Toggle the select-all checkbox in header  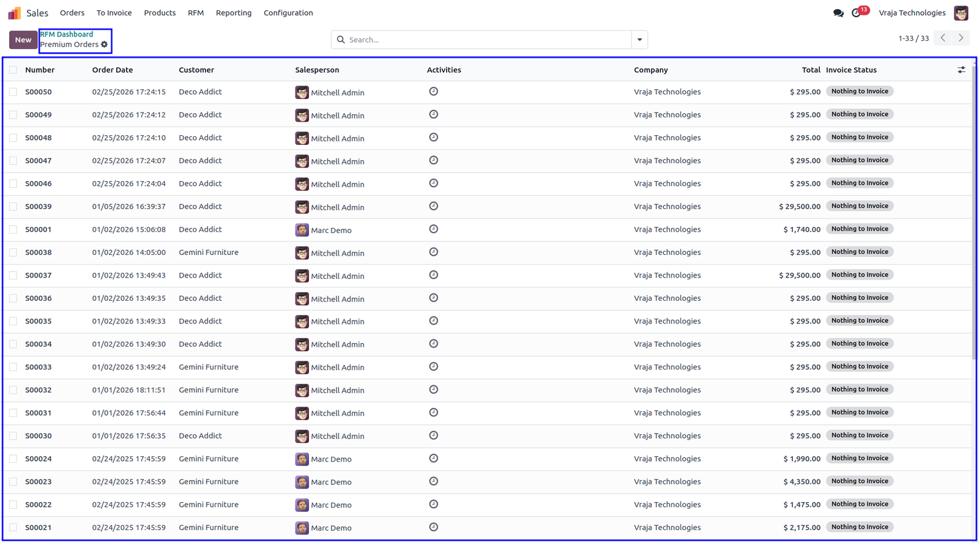(x=13, y=70)
